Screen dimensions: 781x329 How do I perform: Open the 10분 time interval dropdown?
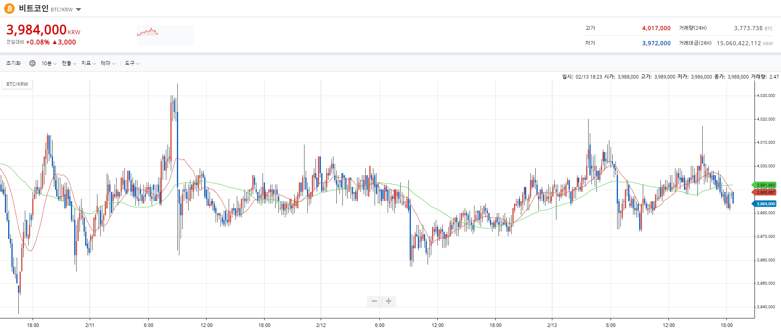[x=49, y=63]
